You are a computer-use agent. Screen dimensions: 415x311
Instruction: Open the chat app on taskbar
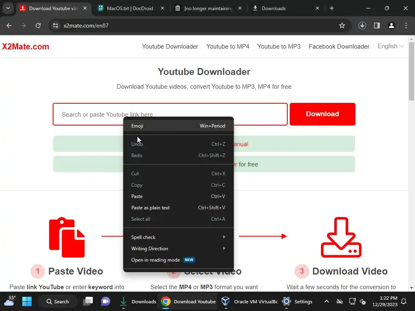[105, 301]
